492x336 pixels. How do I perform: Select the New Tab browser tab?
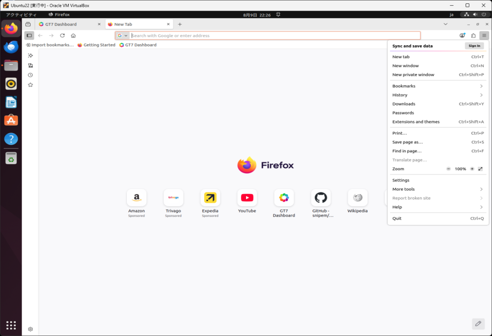[x=138, y=24]
